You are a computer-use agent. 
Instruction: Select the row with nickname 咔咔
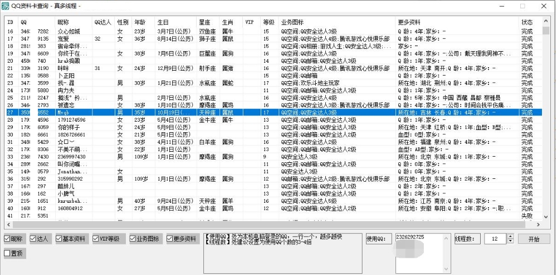tap(274, 68)
